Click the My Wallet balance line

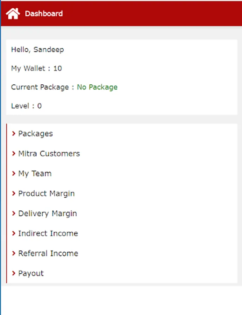(x=36, y=68)
